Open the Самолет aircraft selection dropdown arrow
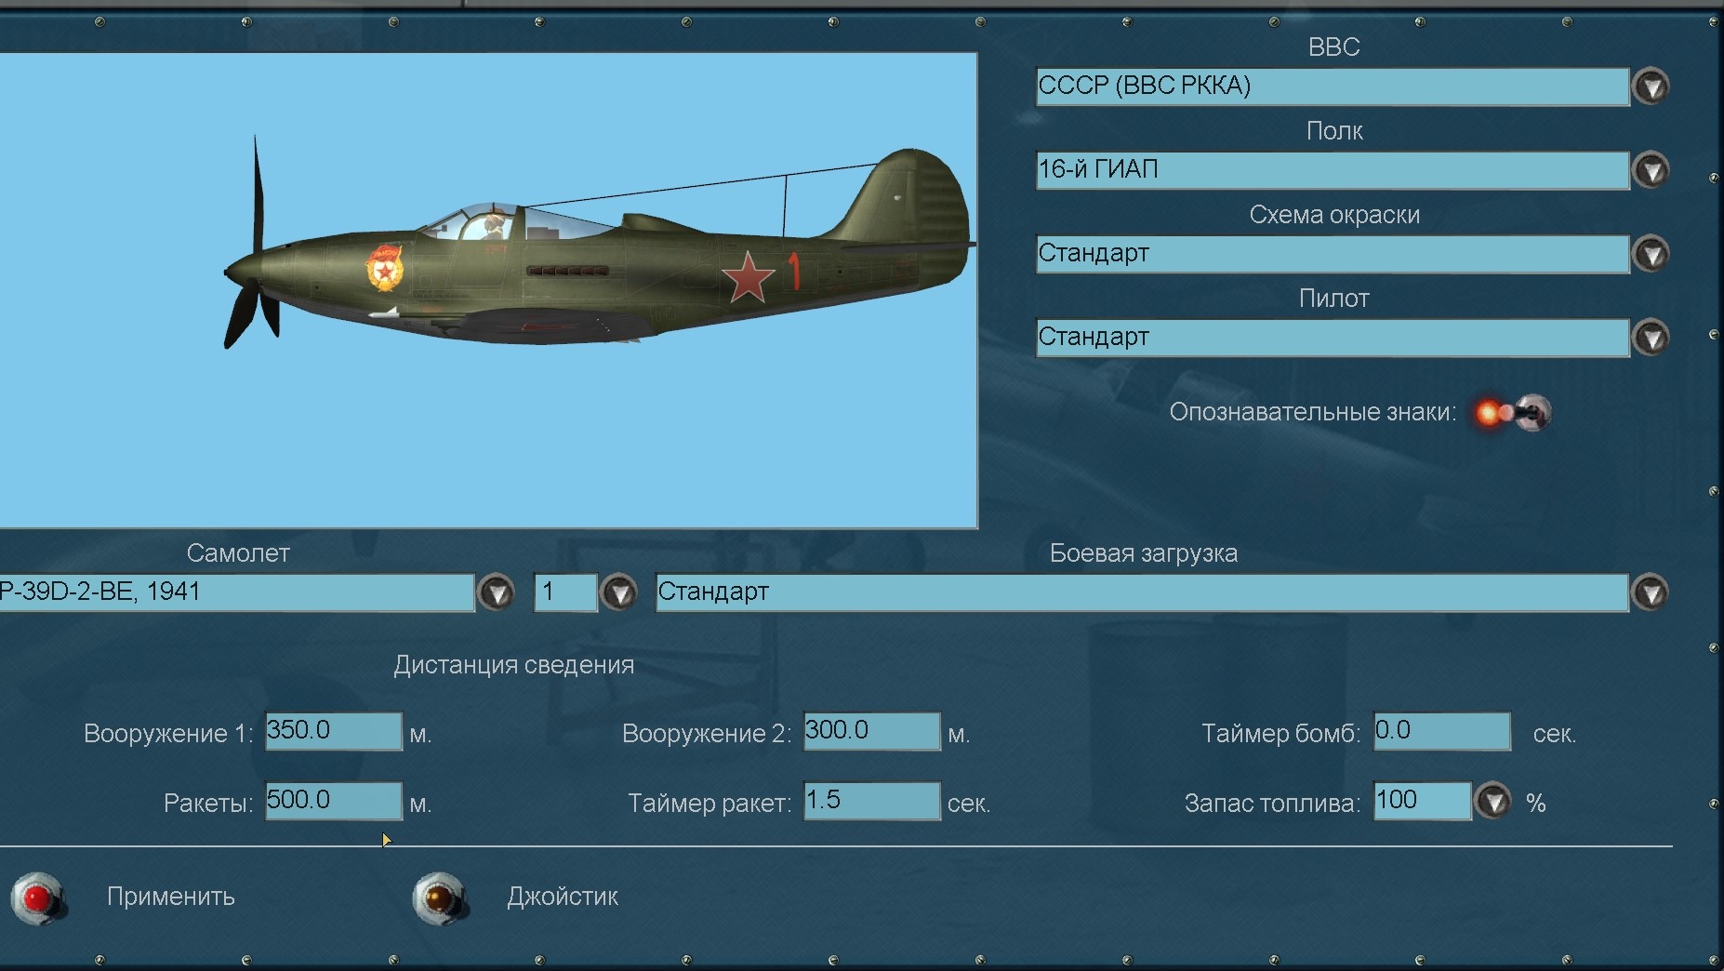Viewport: 1724px width, 971px height. pos(496,592)
